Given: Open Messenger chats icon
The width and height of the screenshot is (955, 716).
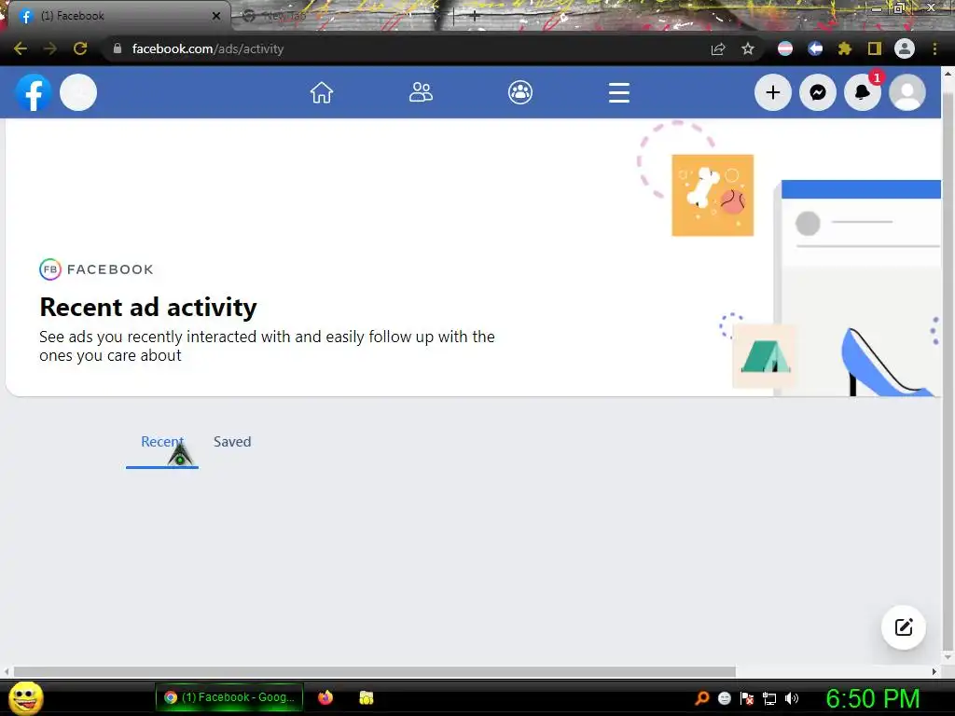Looking at the screenshot, I should pos(818,92).
